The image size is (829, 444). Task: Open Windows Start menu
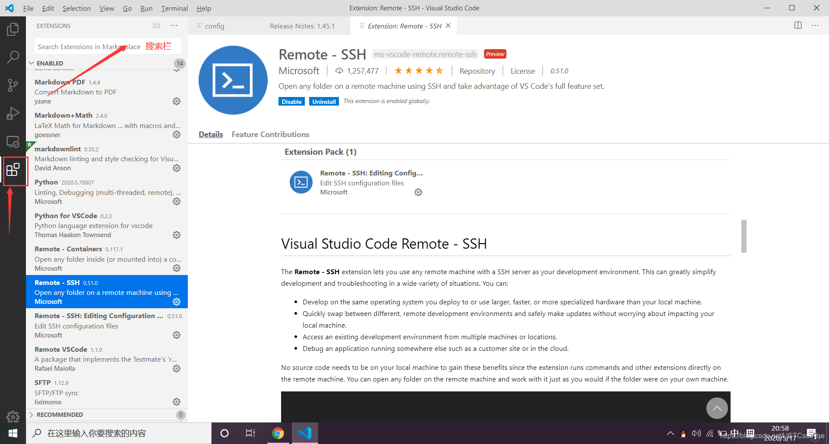pos(13,433)
